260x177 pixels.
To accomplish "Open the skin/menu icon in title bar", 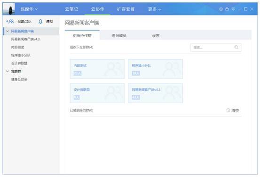I will click(x=233, y=9).
